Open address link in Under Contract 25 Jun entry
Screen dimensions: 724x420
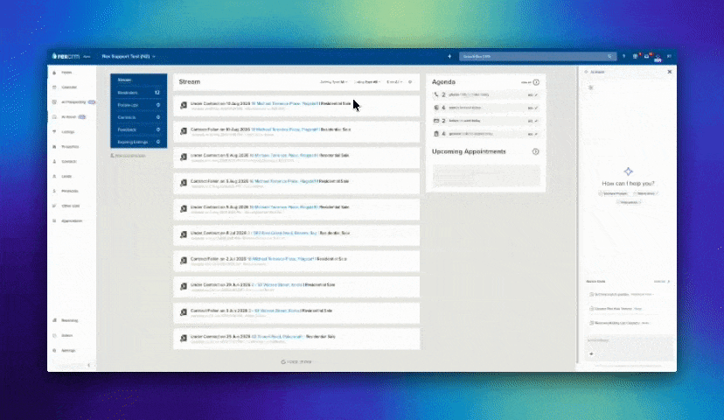coord(277,336)
